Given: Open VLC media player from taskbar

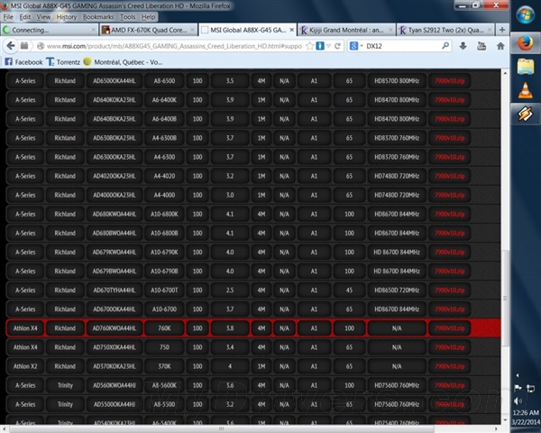Looking at the screenshot, I should (x=525, y=90).
